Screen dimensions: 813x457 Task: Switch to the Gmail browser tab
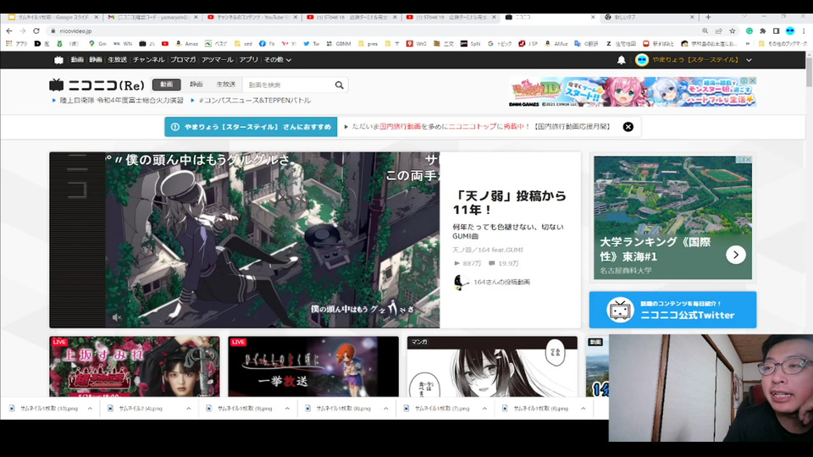click(152, 17)
